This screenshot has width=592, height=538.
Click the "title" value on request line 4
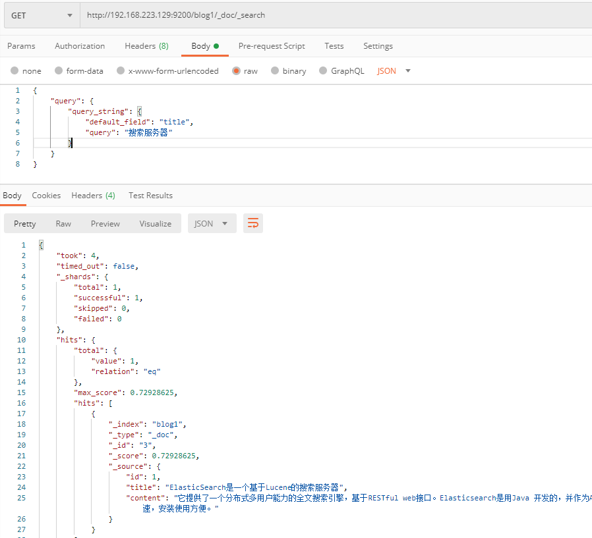coord(175,122)
